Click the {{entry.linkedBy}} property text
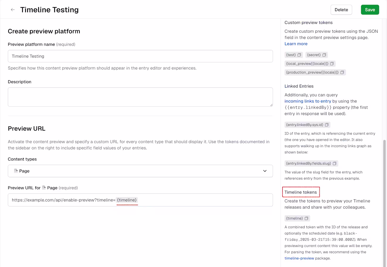Screen dimensions: 387x267 click(x=308, y=107)
